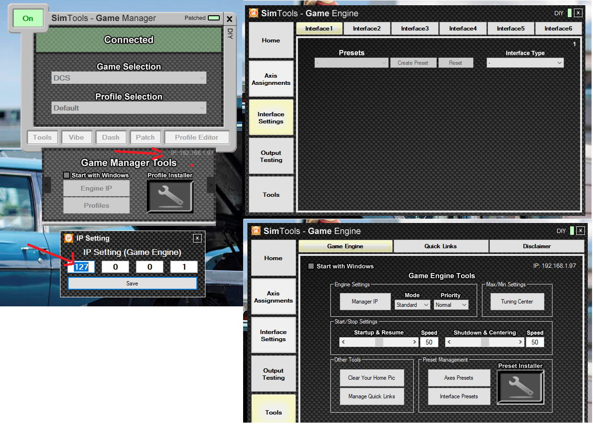This screenshot has width=593, height=425.
Task: Open the Profile Selection dropdown showing Default
Action: [x=129, y=108]
